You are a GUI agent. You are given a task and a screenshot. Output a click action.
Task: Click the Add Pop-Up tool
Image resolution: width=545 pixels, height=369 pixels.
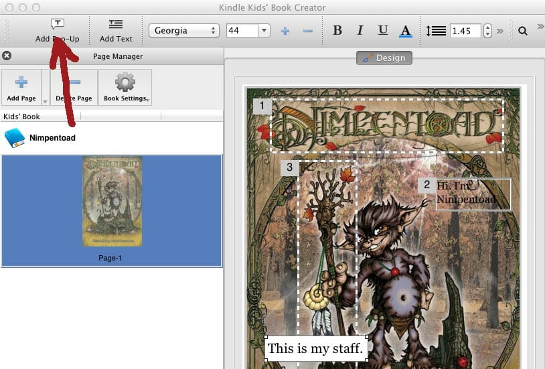pyautogui.click(x=58, y=31)
